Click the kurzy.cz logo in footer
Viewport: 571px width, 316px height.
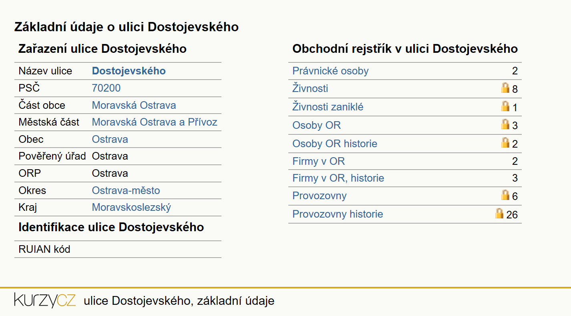click(45, 300)
